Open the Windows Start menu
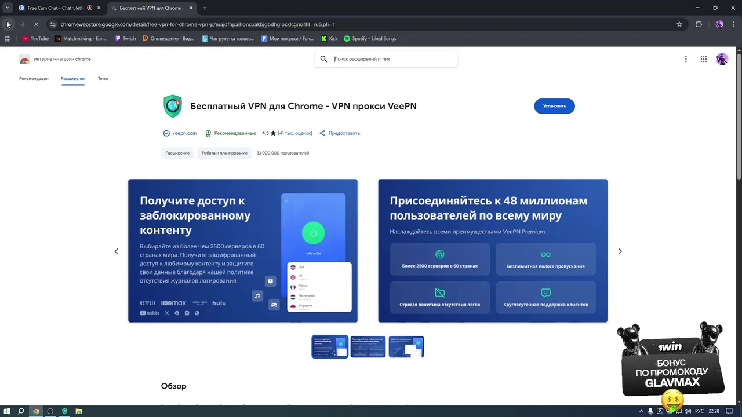Image resolution: width=742 pixels, height=417 pixels. (x=6, y=411)
